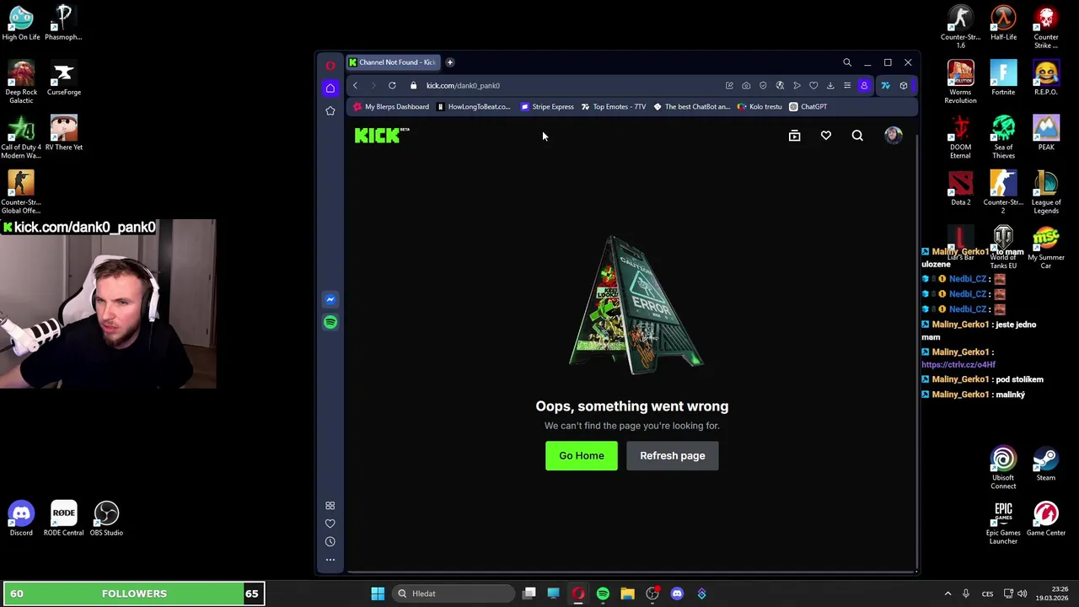Open RODE Central desktop shortcut

point(63,519)
